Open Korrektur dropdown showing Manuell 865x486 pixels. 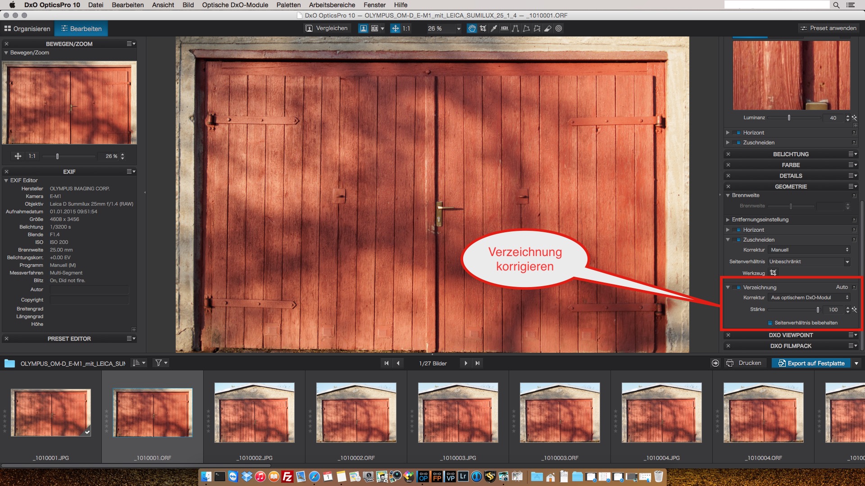point(809,250)
